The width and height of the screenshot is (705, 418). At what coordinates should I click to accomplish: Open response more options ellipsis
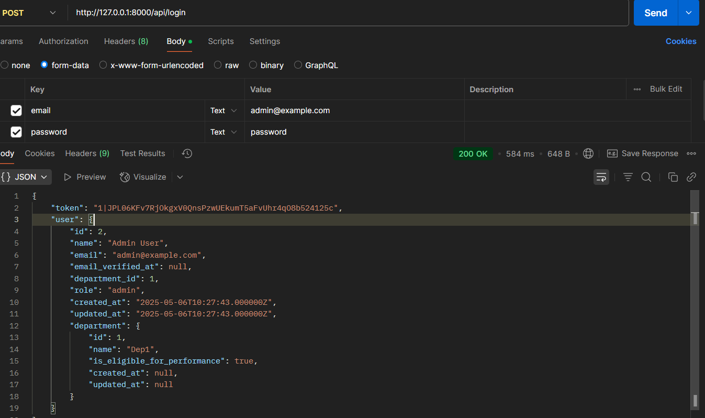tap(691, 153)
